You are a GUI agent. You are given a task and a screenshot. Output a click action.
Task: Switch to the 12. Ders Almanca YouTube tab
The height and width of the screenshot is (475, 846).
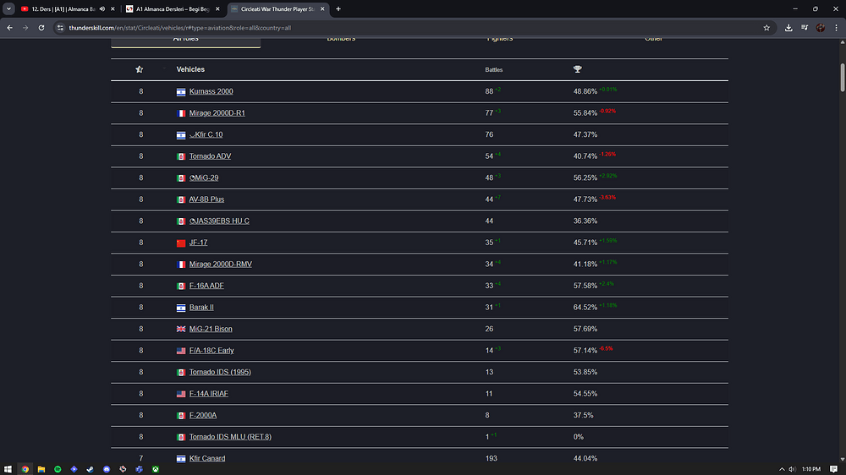click(x=63, y=9)
